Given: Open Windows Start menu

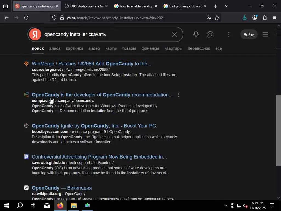Looking at the screenshot, I should (x=7, y=206).
